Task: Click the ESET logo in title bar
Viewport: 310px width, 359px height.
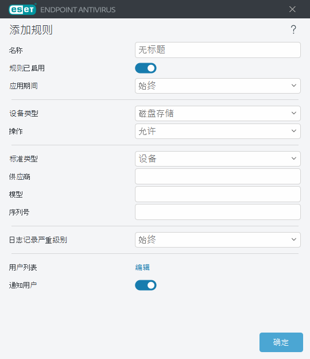Action: click(x=22, y=9)
